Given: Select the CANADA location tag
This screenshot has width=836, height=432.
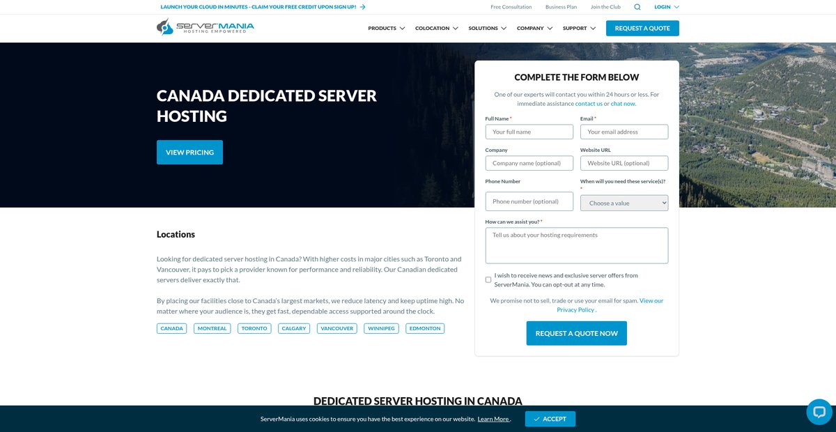Looking at the screenshot, I should (x=171, y=328).
